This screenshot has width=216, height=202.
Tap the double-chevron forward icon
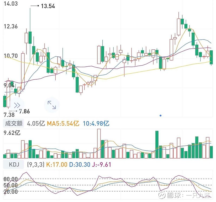click(x=17, y=105)
